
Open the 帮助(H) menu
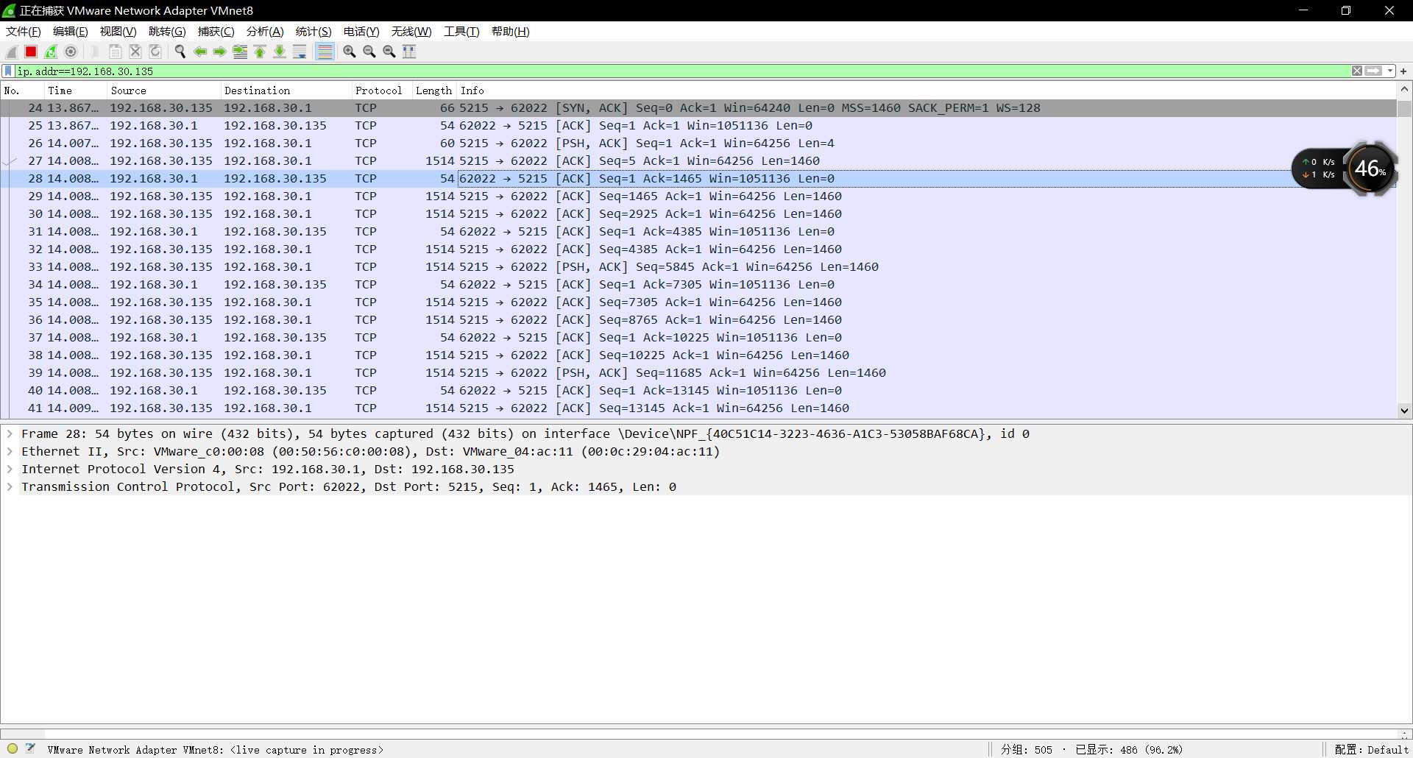pyautogui.click(x=511, y=32)
